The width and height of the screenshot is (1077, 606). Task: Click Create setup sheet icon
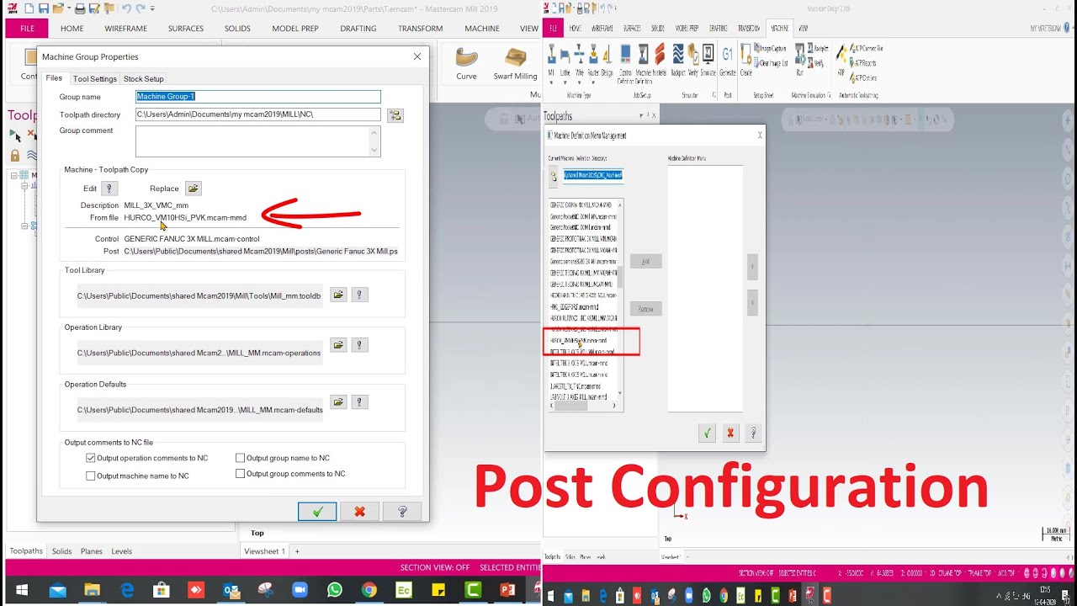(746, 61)
